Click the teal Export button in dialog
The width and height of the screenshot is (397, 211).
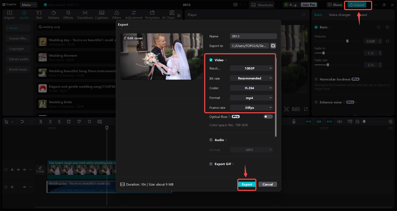(247, 184)
